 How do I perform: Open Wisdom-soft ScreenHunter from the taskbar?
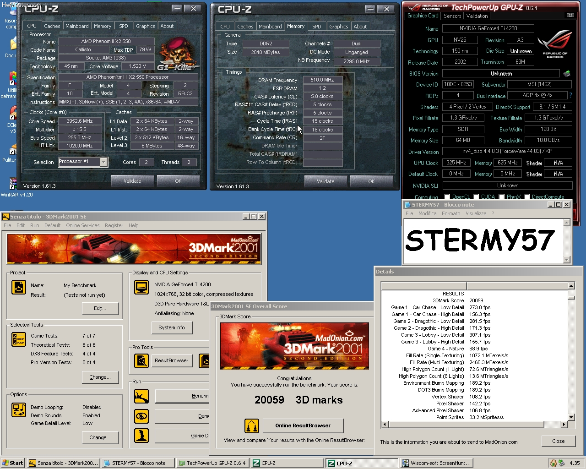tap(437, 463)
